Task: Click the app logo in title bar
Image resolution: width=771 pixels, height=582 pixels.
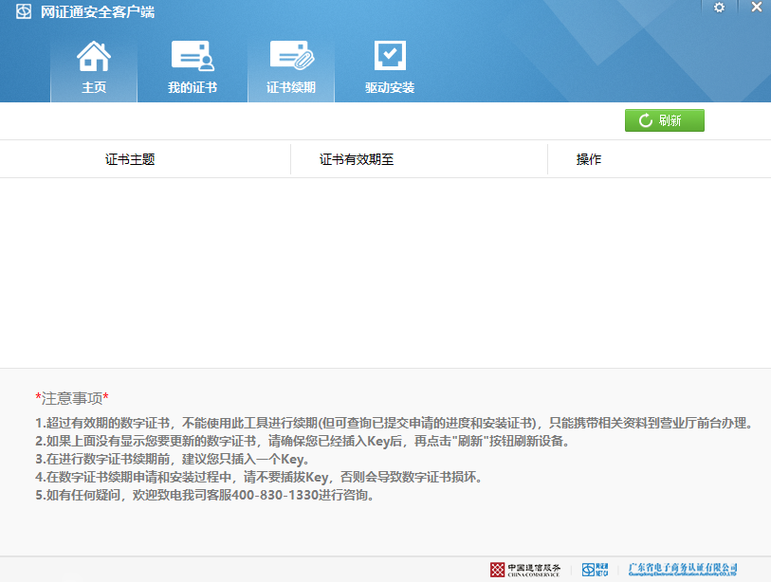Action: (23, 12)
